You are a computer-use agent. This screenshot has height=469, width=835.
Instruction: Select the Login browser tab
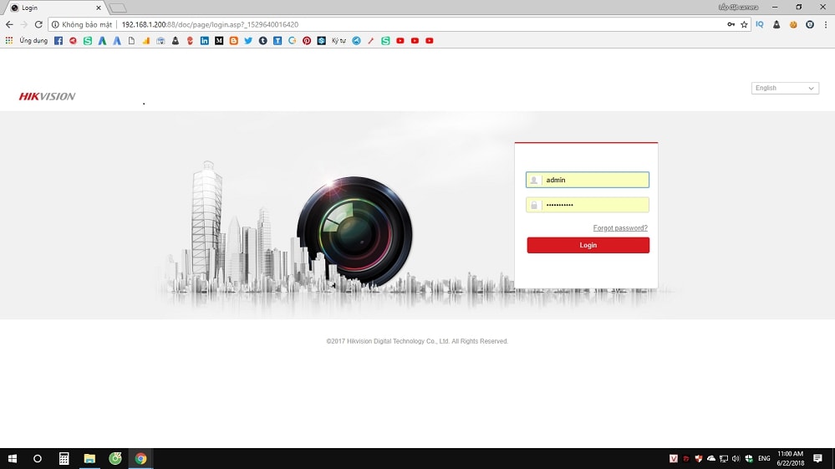point(55,8)
